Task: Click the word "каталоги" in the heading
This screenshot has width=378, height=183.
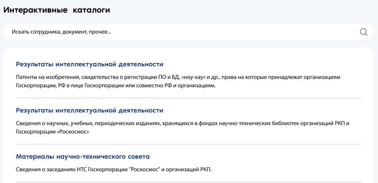Action: tap(91, 10)
